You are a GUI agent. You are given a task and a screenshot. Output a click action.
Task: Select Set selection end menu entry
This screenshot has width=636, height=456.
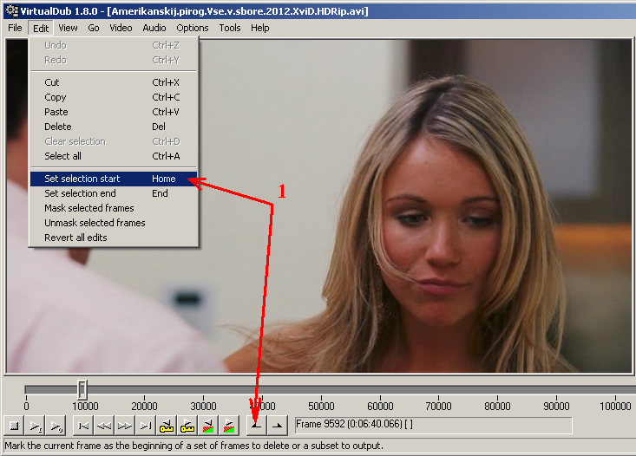point(114,193)
